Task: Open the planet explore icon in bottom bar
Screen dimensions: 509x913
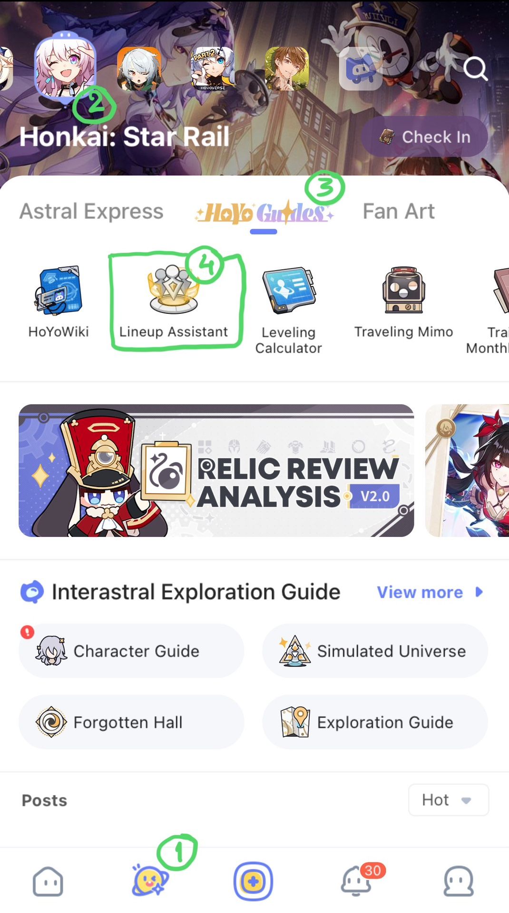Action: click(149, 880)
